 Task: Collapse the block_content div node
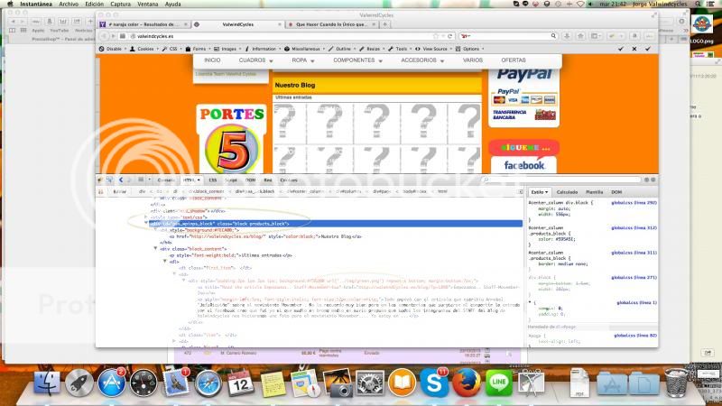point(155,248)
